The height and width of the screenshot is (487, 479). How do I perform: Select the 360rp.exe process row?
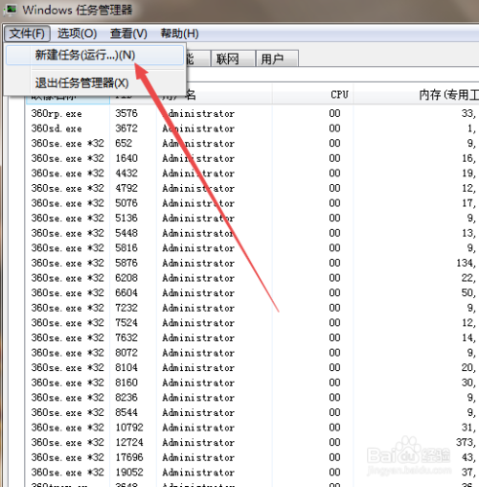click(252, 113)
